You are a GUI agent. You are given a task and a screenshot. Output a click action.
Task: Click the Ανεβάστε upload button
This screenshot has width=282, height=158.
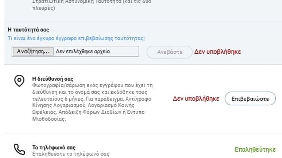click(x=170, y=52)
